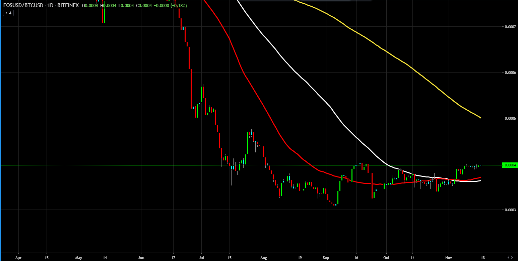The width and height of the screenshot is (518, 261).
Task: Click the 18 date label on time axis
Action: pyautogui.click(x=482, y=258)
